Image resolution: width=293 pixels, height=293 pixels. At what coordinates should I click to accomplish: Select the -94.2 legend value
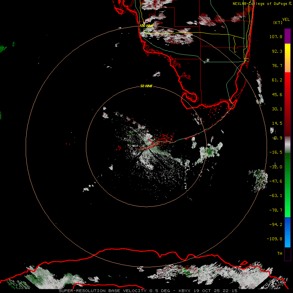tap(276, 224)
